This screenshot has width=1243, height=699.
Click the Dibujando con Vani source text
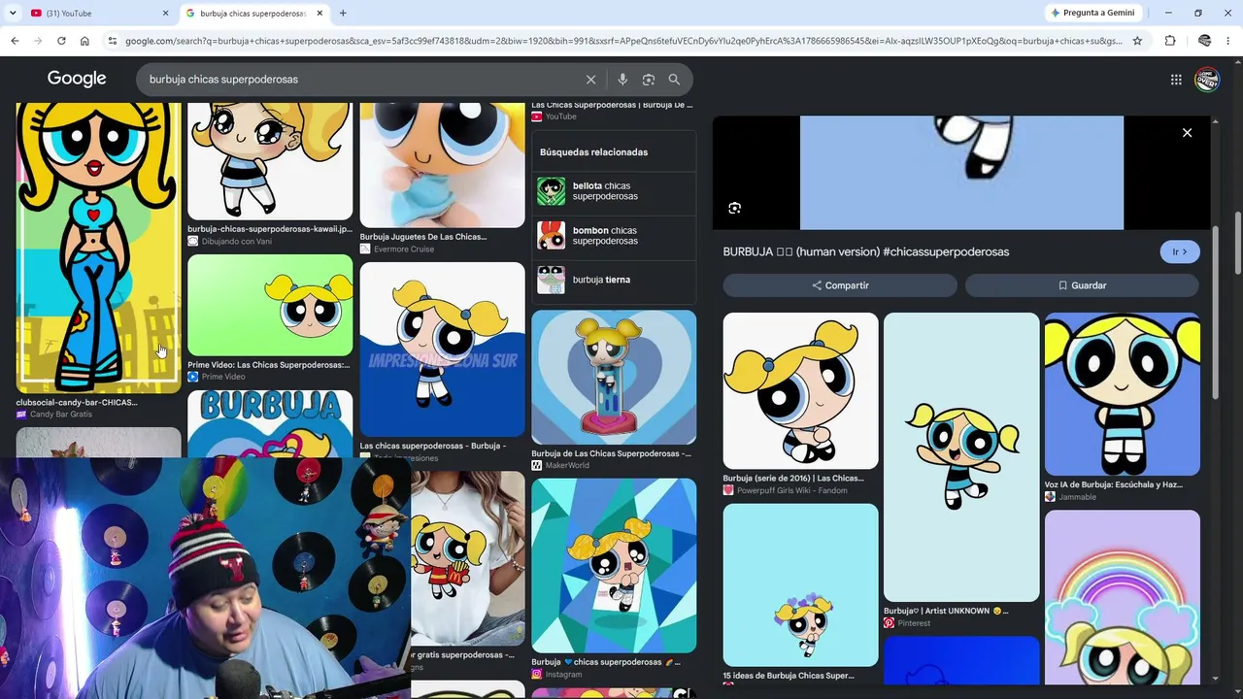pyautogui.click(x=236, y=242)
